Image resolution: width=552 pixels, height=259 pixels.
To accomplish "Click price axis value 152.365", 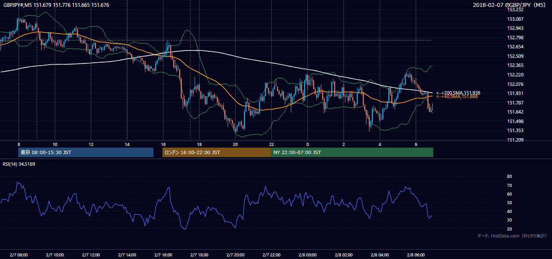I will click(515, 66).
